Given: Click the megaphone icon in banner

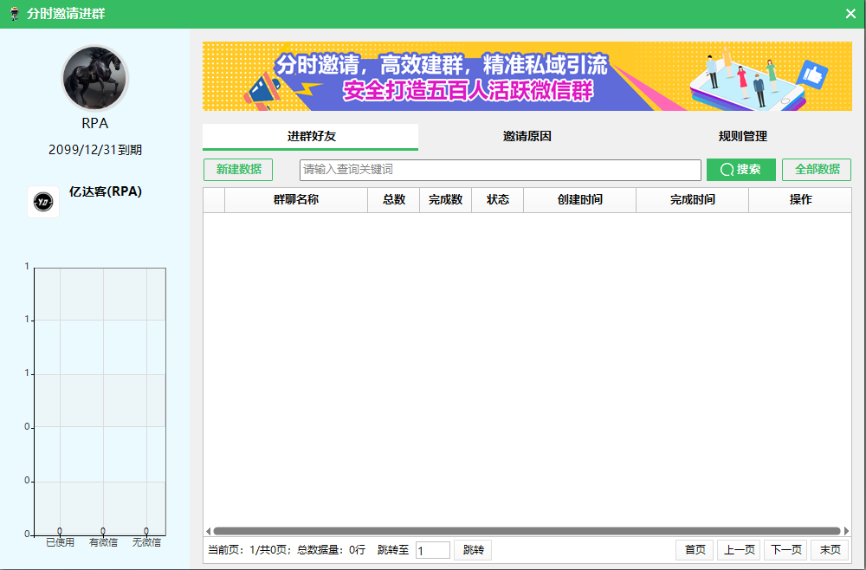Looking at the screenshot, I should point(265,89).
